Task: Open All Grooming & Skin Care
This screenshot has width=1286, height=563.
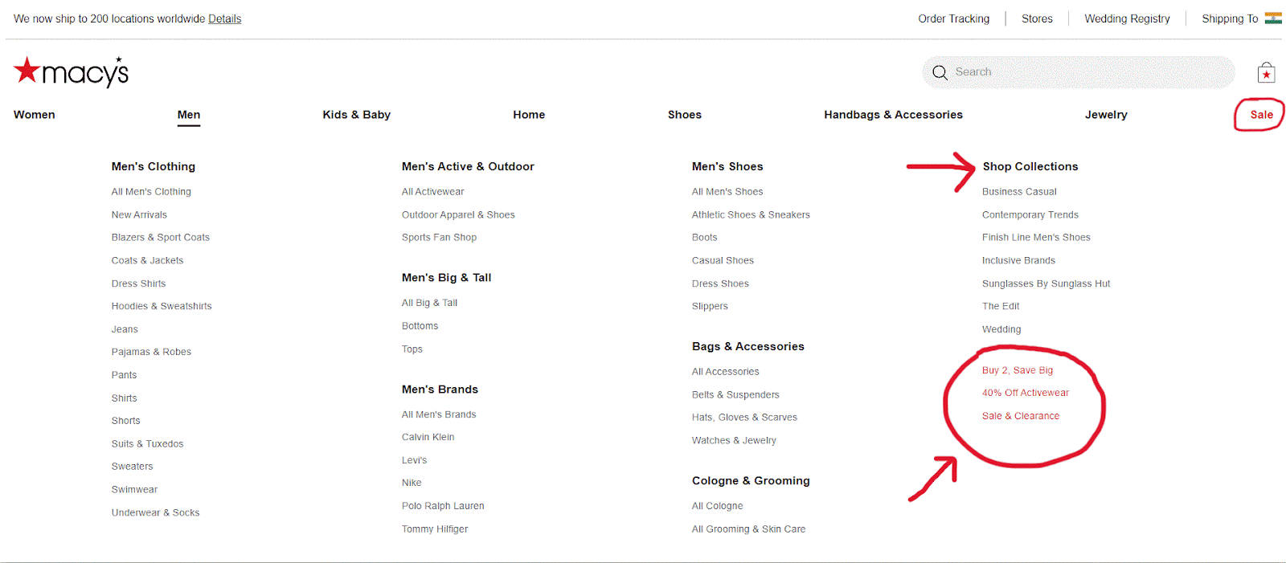Action: (x=748, y=529)
